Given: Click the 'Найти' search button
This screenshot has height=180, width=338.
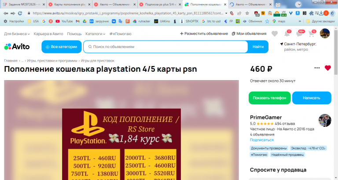Looking at the screenshot, I should pos(258,47).
